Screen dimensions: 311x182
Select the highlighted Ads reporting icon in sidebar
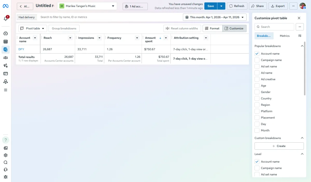[5, 50]
